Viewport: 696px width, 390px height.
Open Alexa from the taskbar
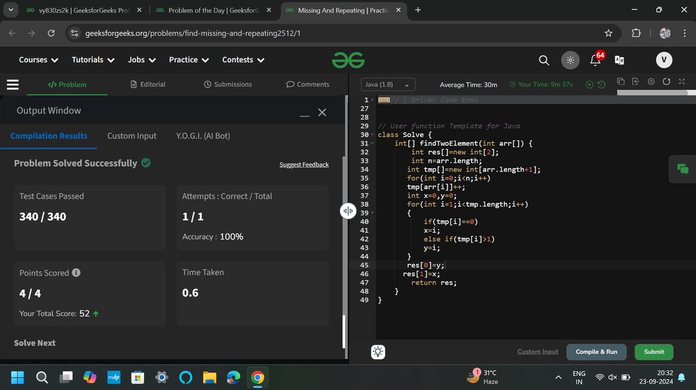click(x=185, y=377)
